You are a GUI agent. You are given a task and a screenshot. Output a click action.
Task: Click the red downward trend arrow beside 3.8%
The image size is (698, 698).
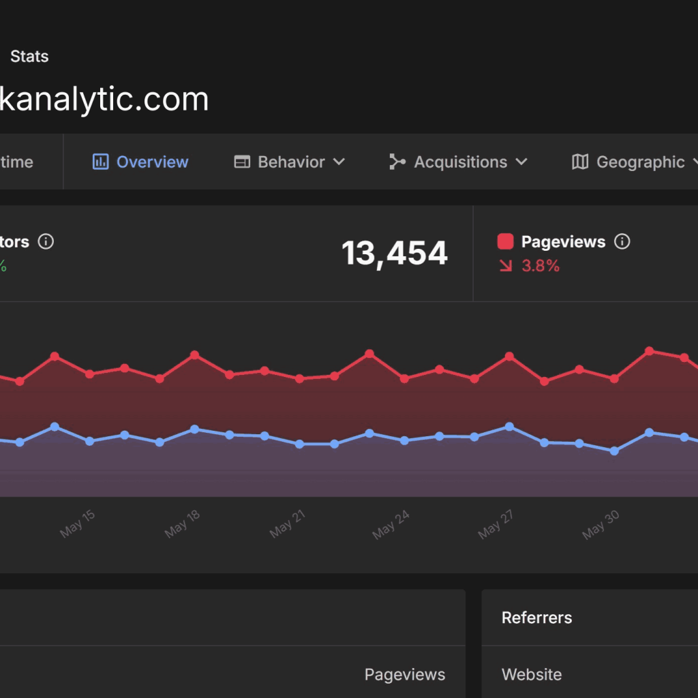point(506,266)
